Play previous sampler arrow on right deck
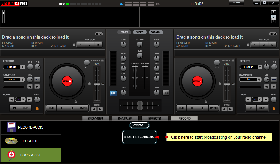The height and width of the screenshot is (164, 280). [x=266, y=86]
